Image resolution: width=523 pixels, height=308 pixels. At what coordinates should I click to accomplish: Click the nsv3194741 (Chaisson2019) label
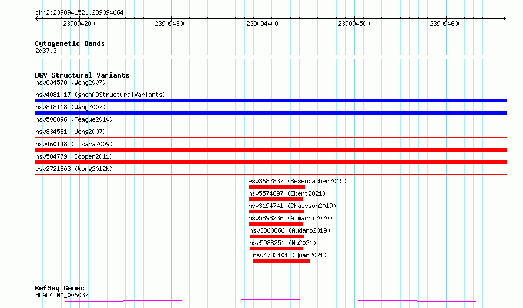[292, 206]
